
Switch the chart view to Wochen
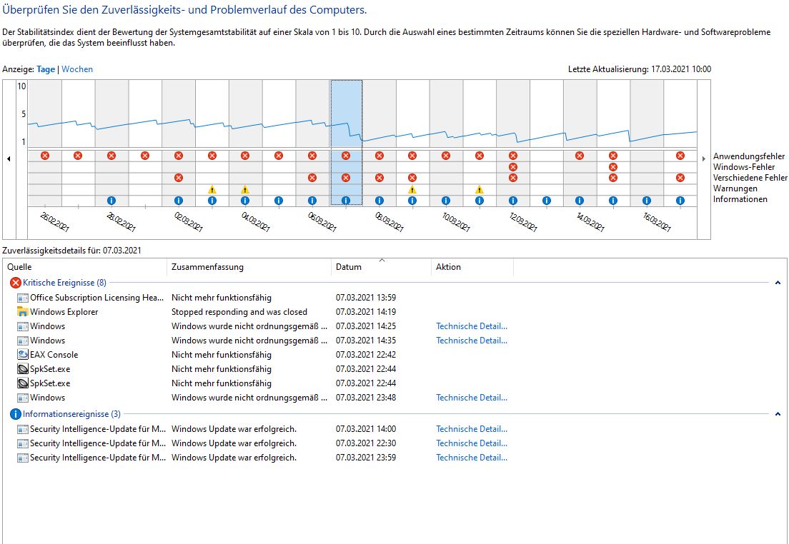click(77, 69)
